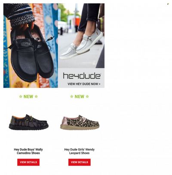Select the leopard print girls' shoe image
This screenshot has width=172, height=175.
[80, 122]
